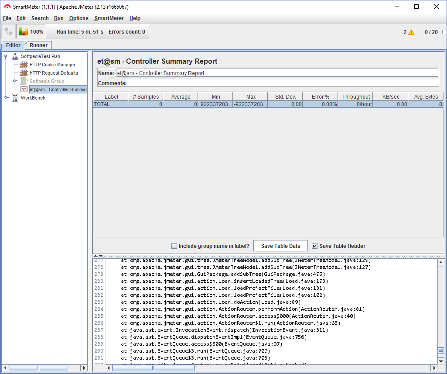Toggle the small checkbox beside 0 / 20
The width and height of the screenshot is (447, 374).
point(444,32)
